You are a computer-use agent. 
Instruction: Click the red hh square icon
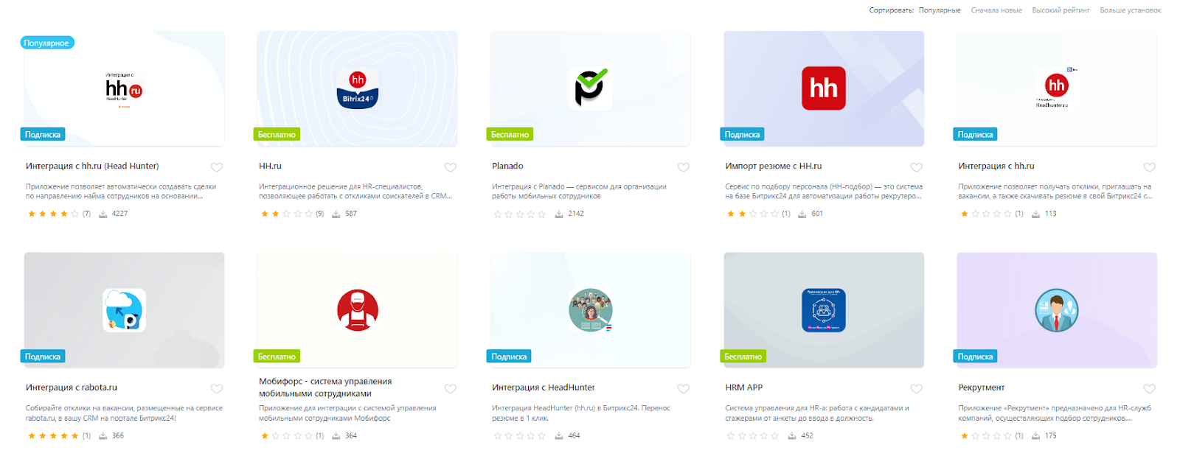824,88
